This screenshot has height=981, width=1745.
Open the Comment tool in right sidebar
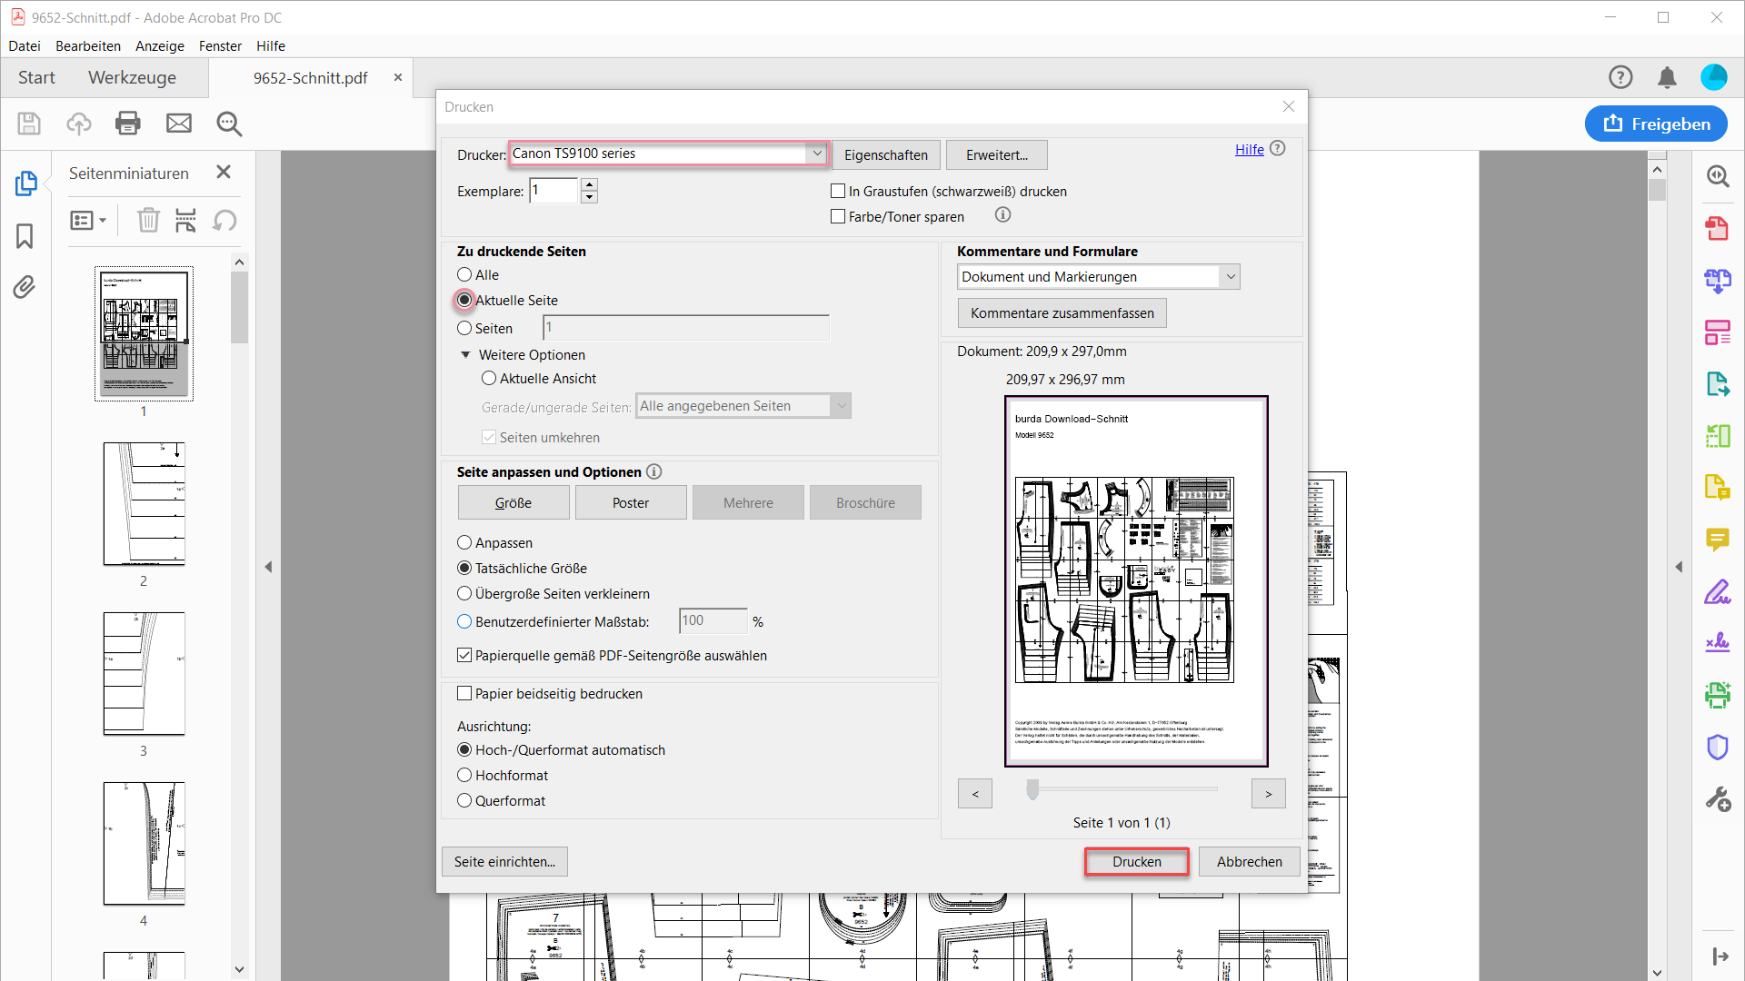pos(1717,540)
